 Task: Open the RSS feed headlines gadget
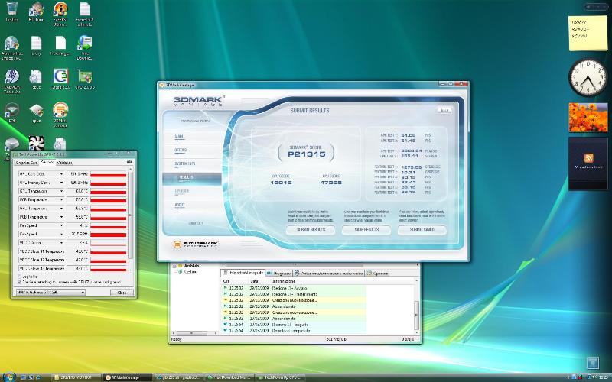coord(588,163)
